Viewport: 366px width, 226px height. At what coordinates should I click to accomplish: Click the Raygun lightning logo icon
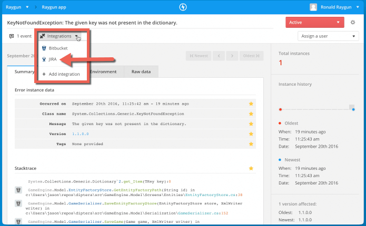pyautogui.click(x=183, y=7)
